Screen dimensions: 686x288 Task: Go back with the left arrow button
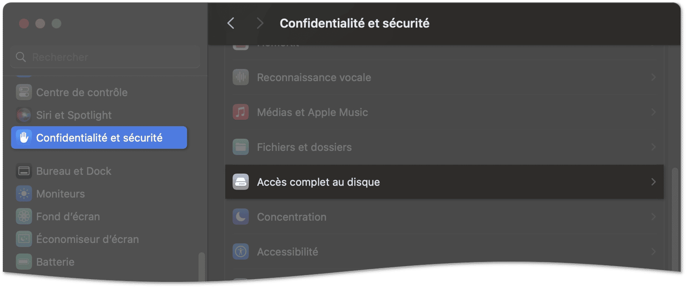click(x=231, y=23)
